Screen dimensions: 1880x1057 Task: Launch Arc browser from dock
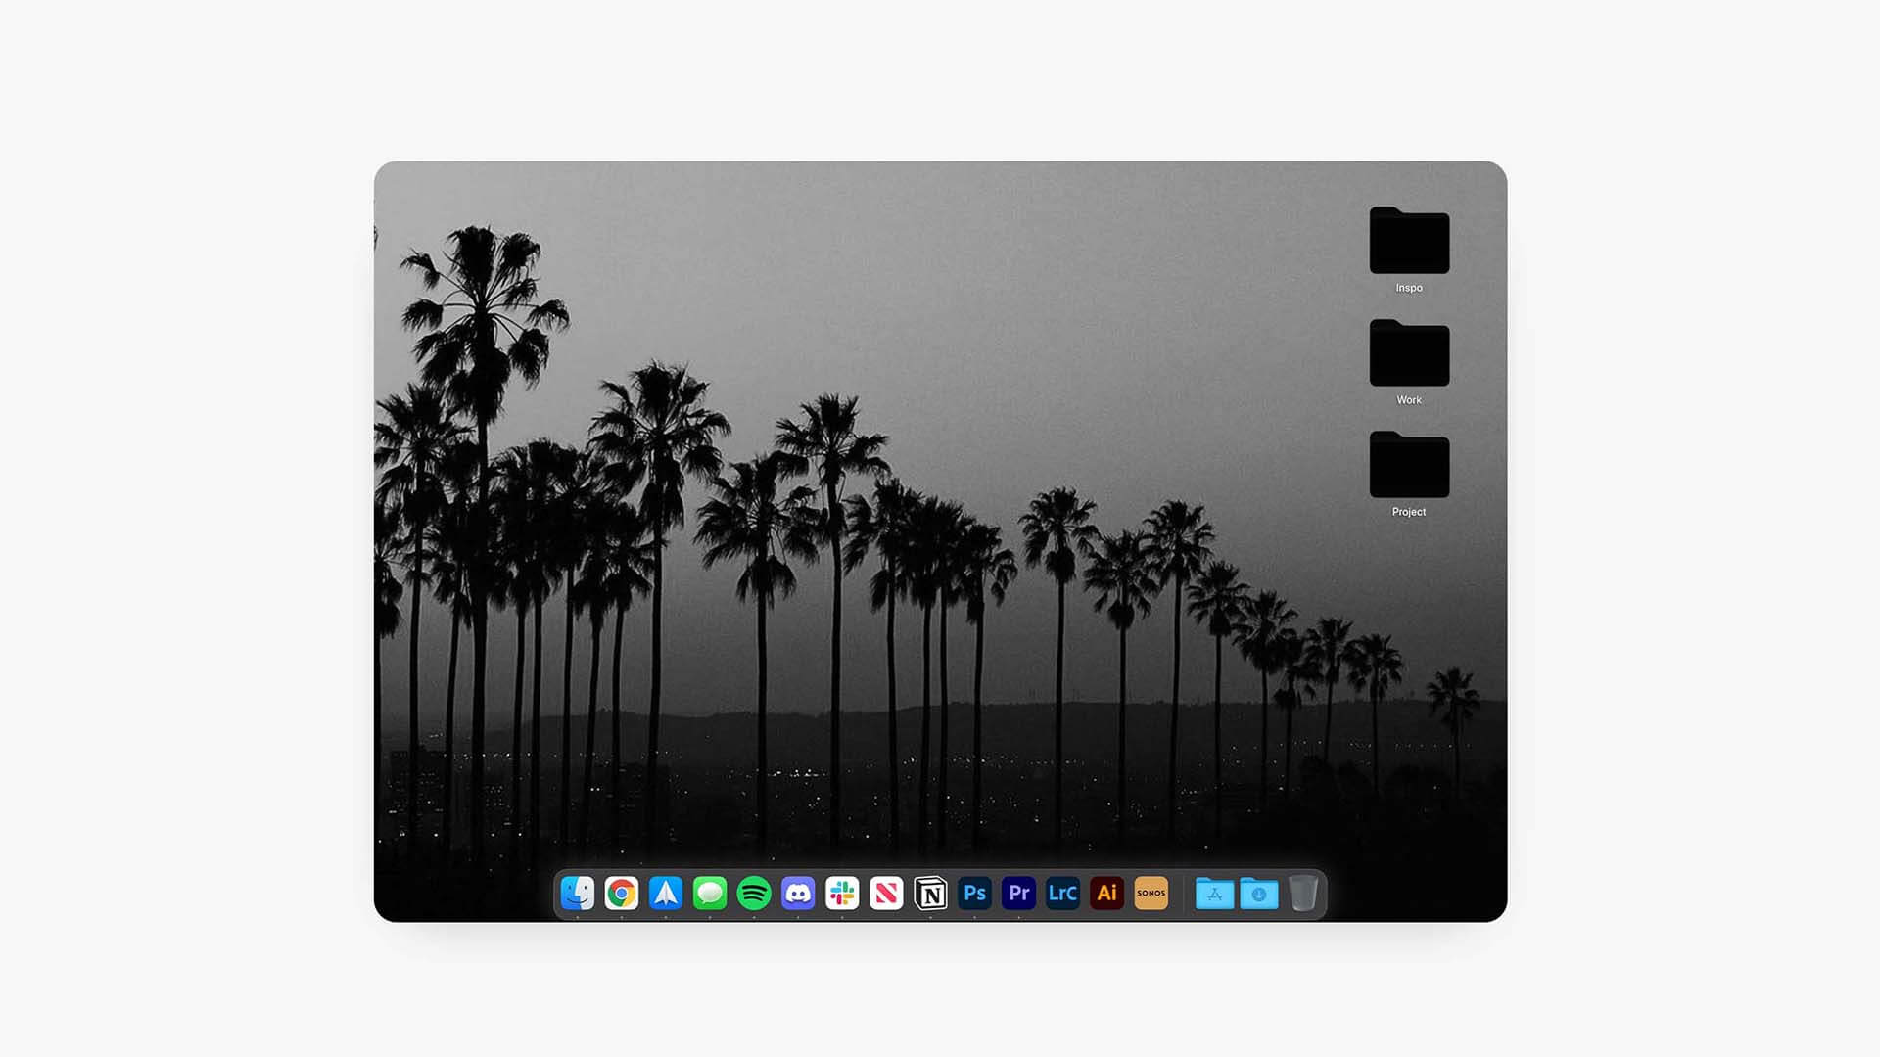coord(665,894)
